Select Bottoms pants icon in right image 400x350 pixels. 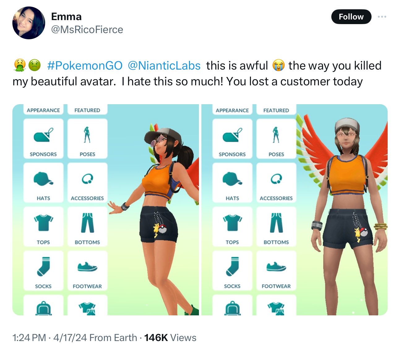(276, 227)
